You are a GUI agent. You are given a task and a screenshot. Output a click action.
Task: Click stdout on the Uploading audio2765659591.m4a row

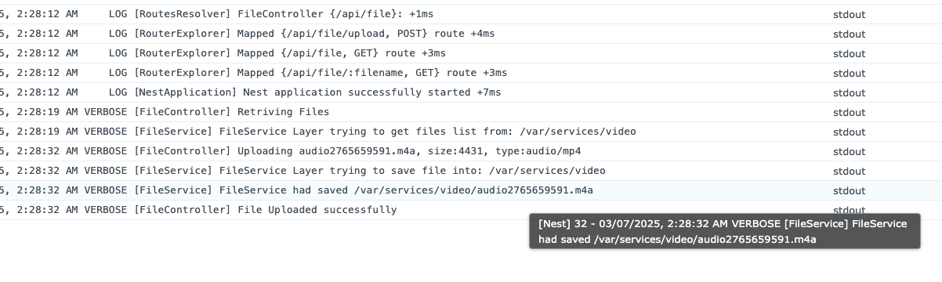849,151
